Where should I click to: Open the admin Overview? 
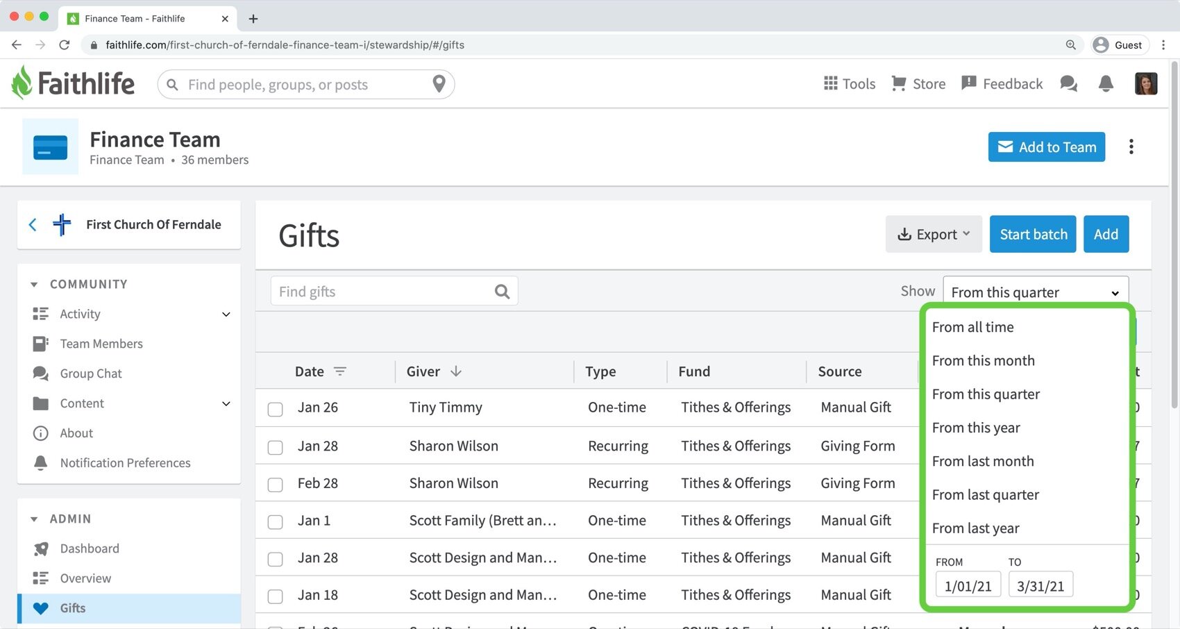tap(85, 578)
